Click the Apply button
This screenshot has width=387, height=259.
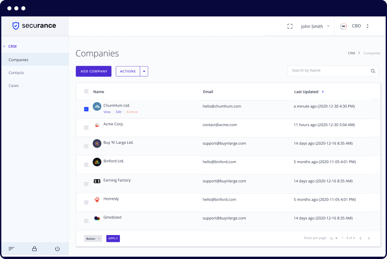[113, 239]
